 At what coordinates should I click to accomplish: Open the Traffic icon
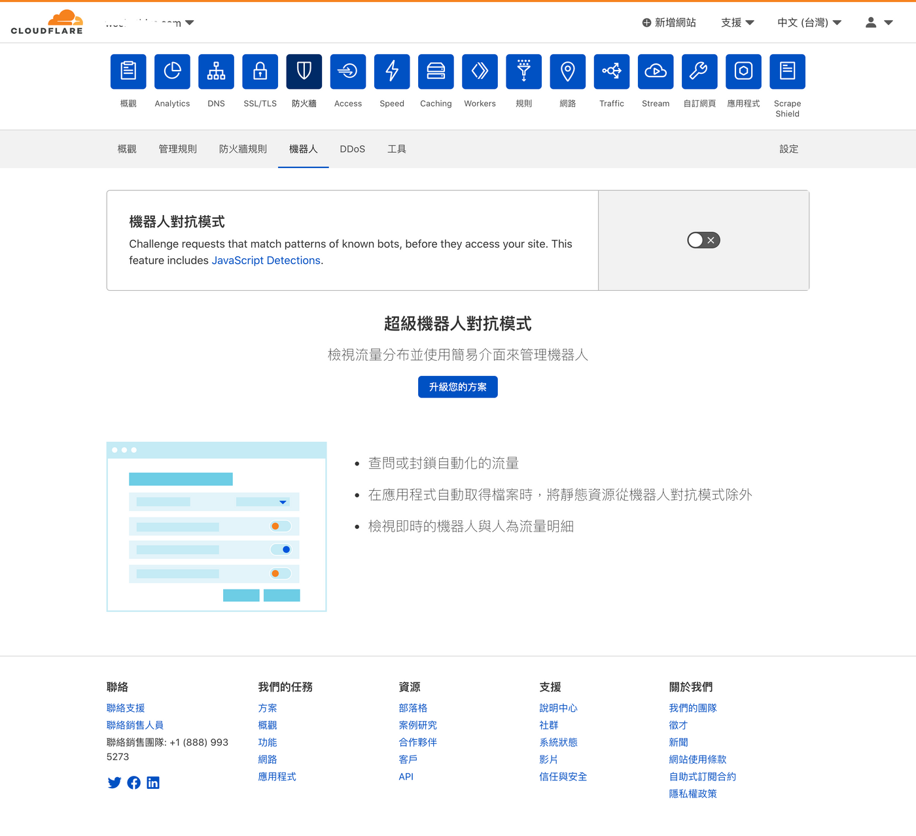612,71
